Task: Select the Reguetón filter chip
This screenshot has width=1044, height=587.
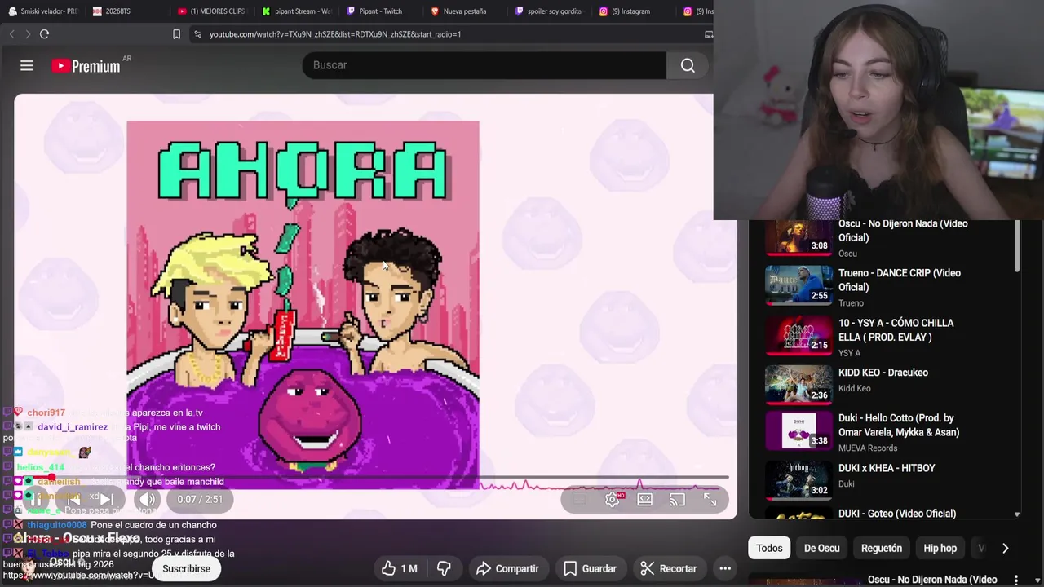Action: pyautogui.click(x=882, y=548)
